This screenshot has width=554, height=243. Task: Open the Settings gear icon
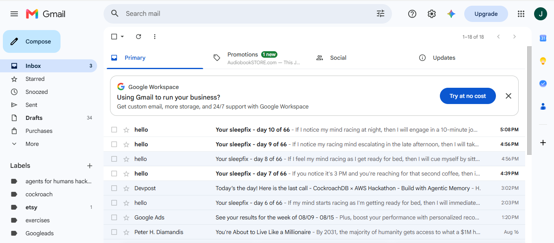pos(432,14)
